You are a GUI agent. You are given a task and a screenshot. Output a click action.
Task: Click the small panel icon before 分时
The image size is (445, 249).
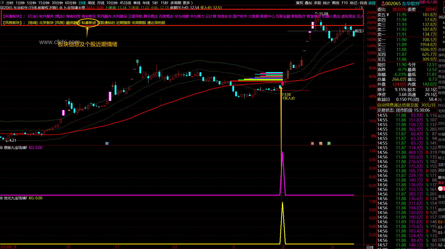tap(3, 3)
